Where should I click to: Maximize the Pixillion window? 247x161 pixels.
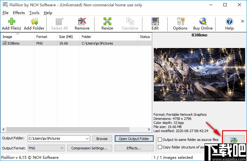pos(225,5)
